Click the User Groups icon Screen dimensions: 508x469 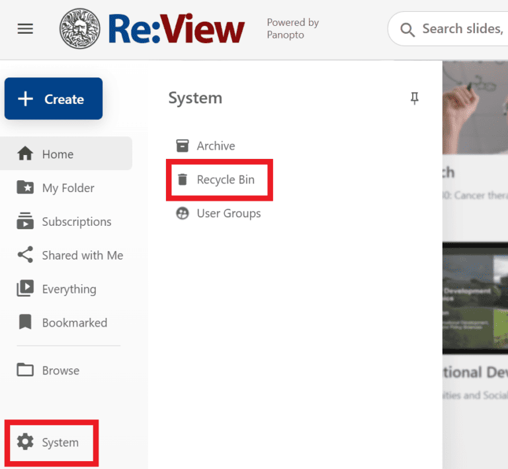tap(182, 213)
